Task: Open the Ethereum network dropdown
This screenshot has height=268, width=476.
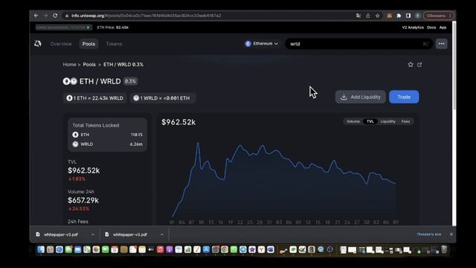Action: (261, 44)
